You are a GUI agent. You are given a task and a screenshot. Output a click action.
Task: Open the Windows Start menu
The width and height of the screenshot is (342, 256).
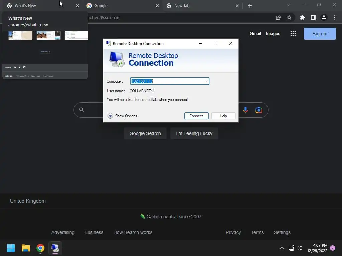point(11,248)
